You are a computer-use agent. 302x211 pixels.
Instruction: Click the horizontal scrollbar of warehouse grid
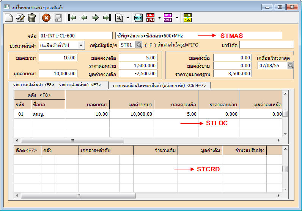[x=72, y=140]
